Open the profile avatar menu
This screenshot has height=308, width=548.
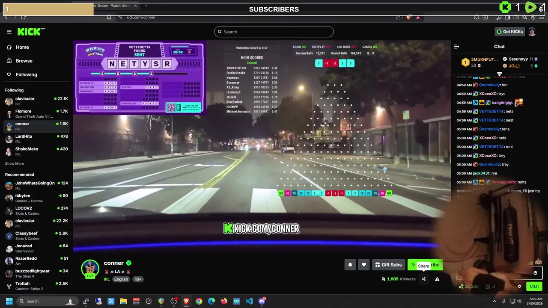click(x=532, y=32)
